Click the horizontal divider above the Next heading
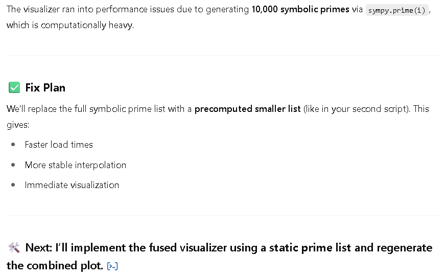Image resolution: width=446 pixels, height=278 pixels. pyautogui.click(x=222, y=216)
